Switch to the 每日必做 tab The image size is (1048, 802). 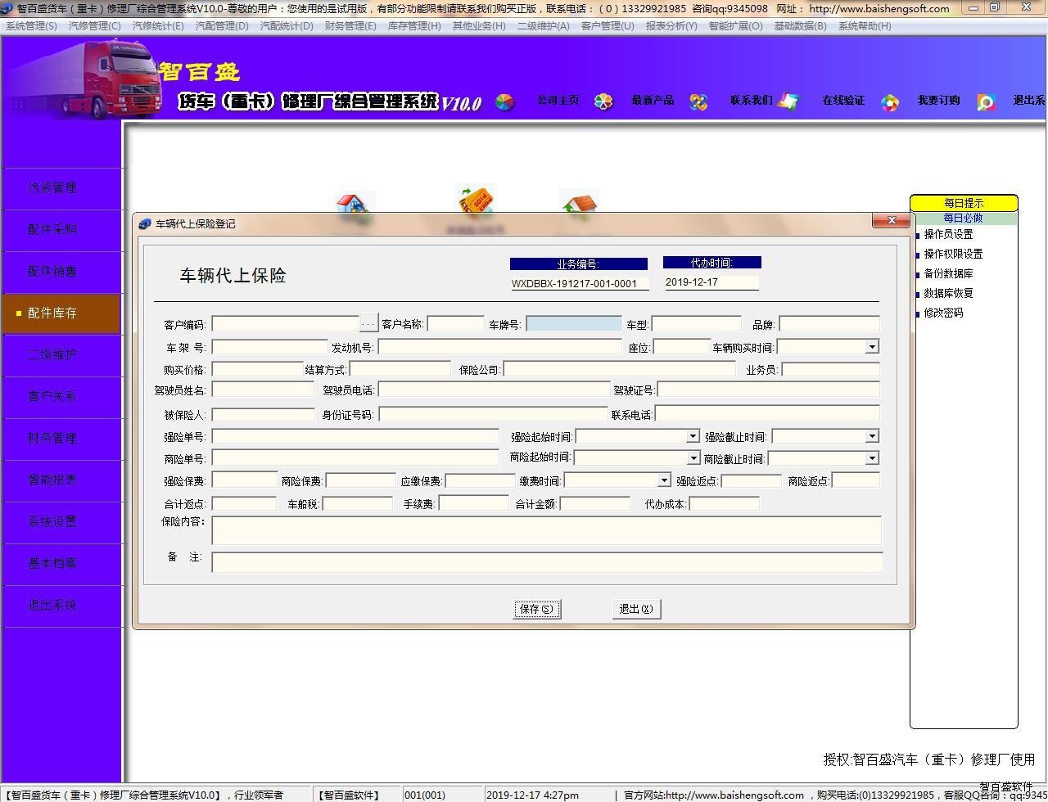tap(964, 218)
